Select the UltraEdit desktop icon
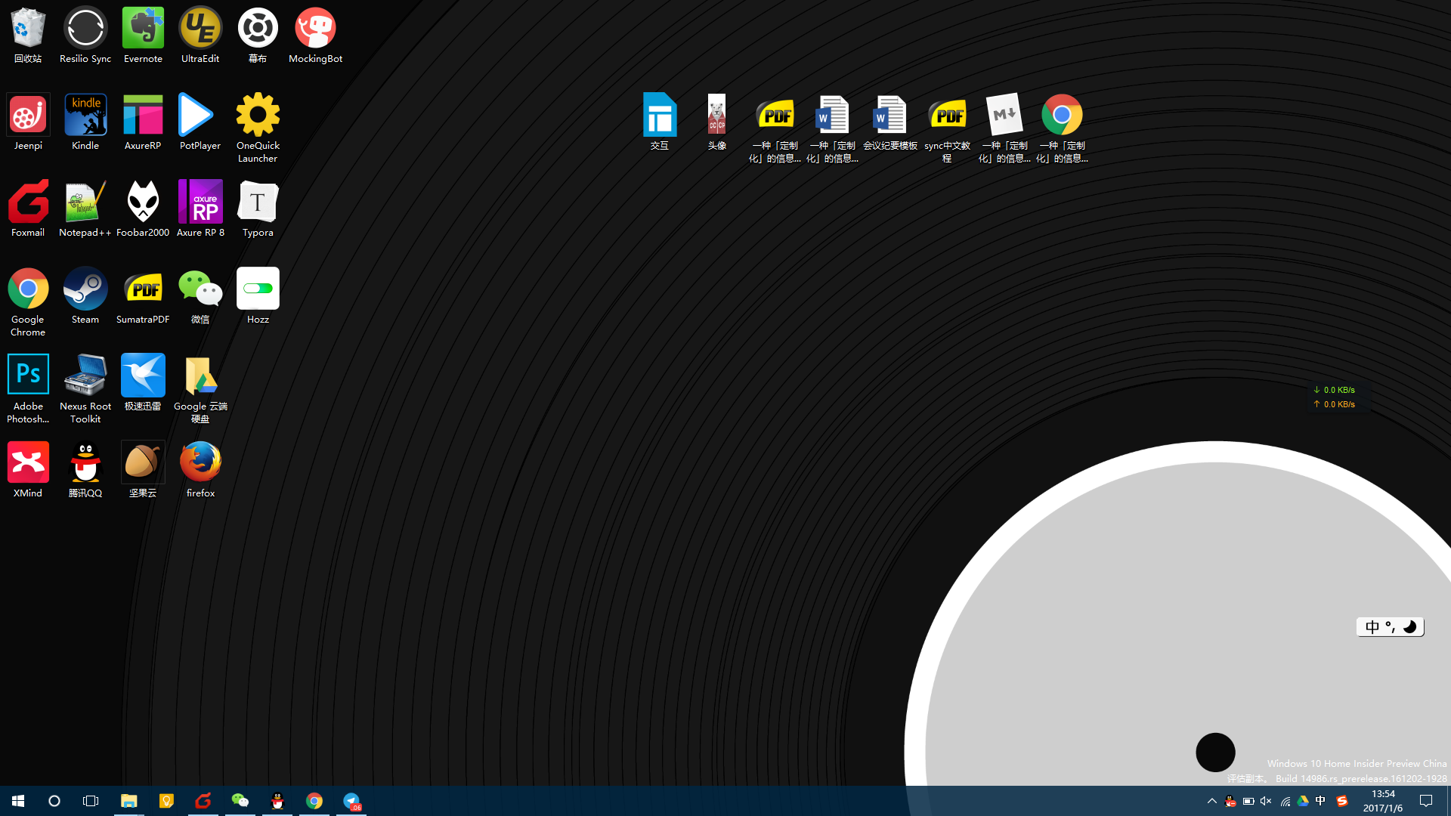This screenshot has height=816, width=1451. (x=200, y=36)
